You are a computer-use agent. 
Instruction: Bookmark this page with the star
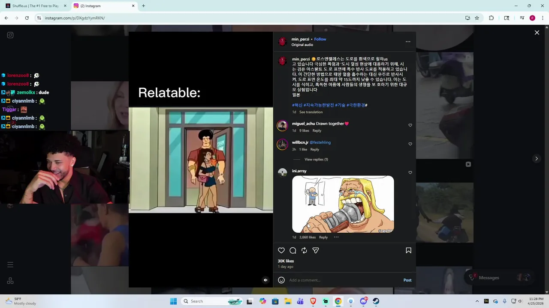[477, 18]
